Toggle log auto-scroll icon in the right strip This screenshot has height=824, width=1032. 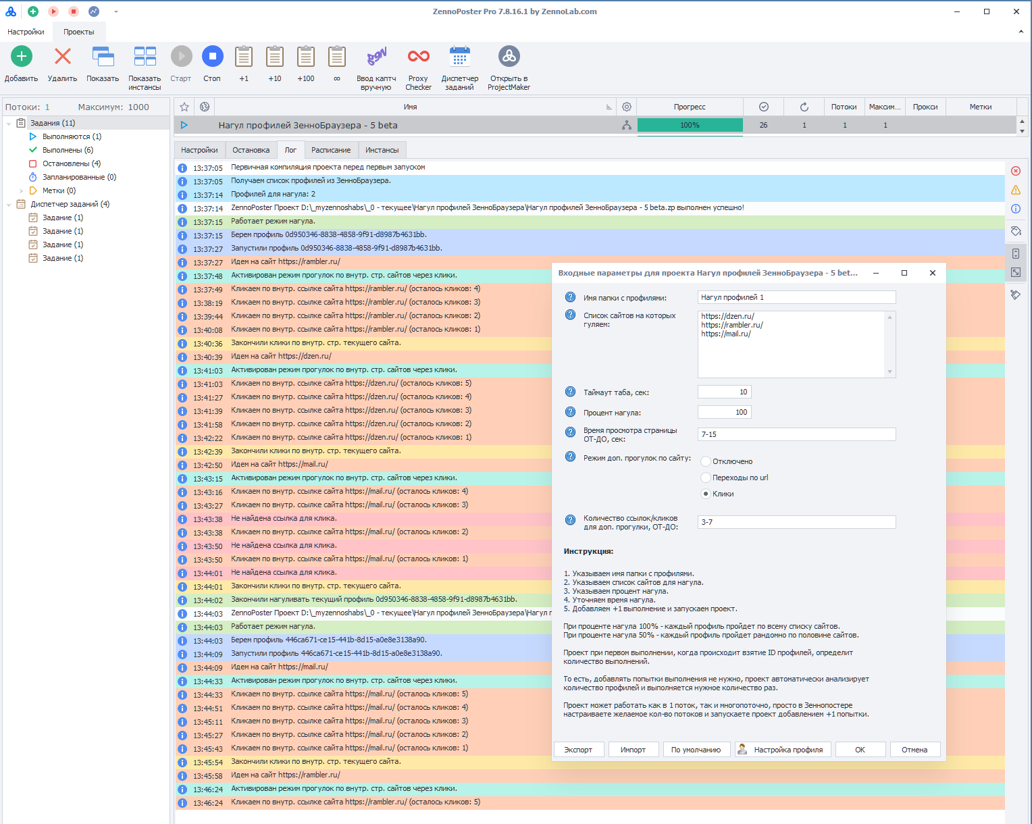point(1016,253)
